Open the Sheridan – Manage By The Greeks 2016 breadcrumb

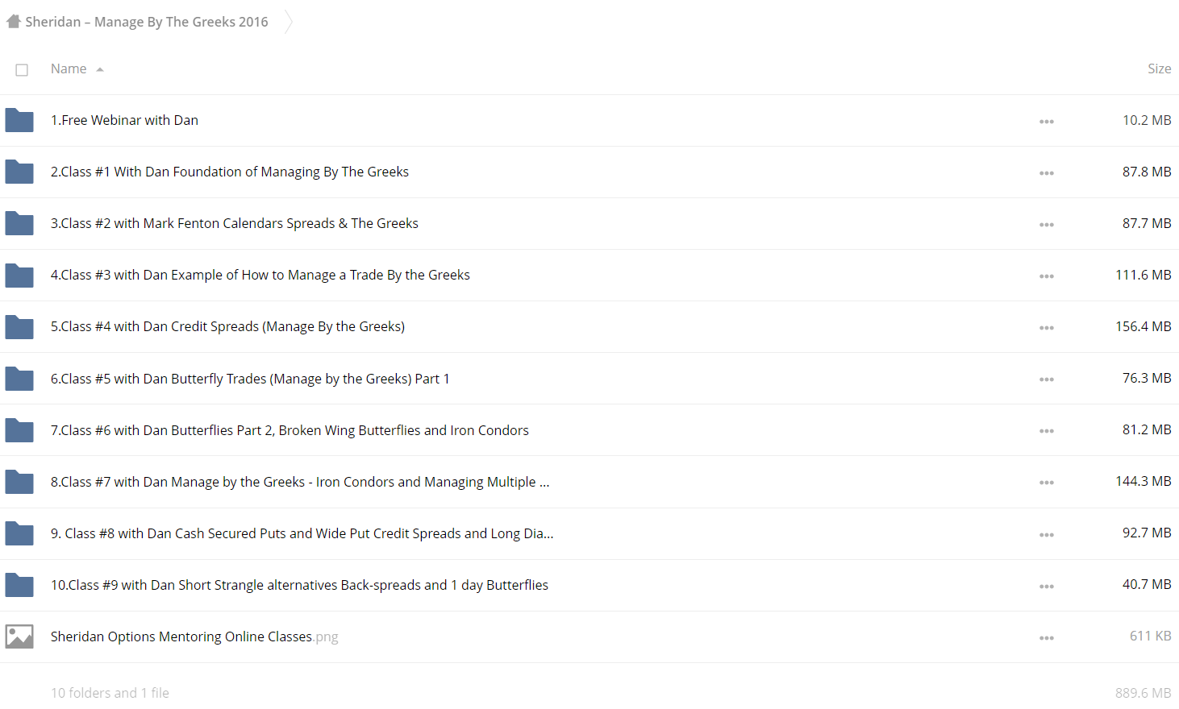(147, 22)
